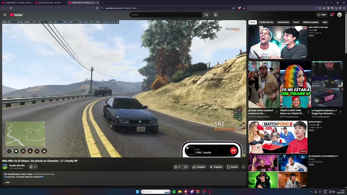
Task: Open the media playlist music-note icon
Action: tap(324, 8)
